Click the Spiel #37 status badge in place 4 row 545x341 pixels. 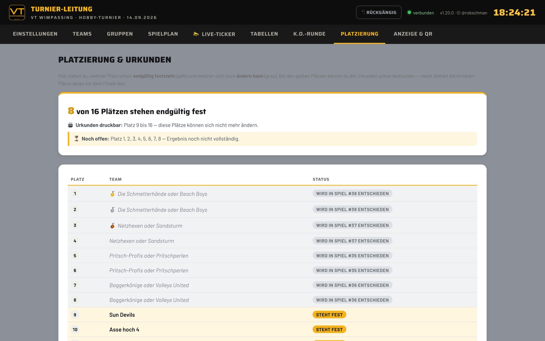[353, 241]
